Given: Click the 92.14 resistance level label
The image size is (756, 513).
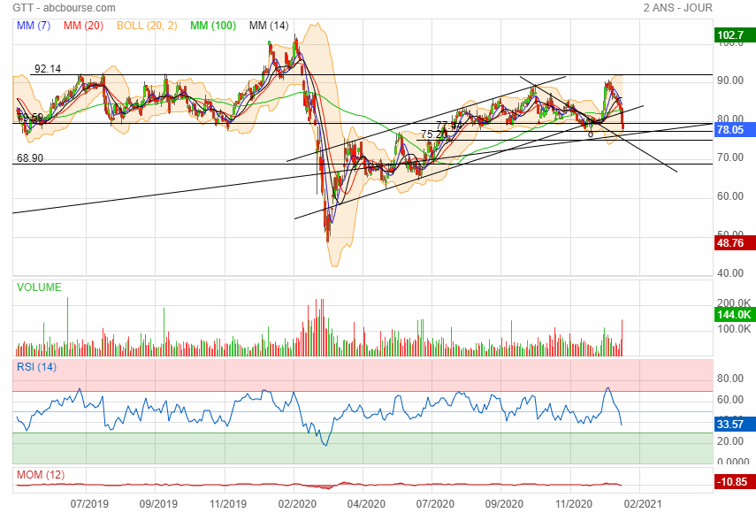Looking at the screenshot, I should click(x=48, y=69).
